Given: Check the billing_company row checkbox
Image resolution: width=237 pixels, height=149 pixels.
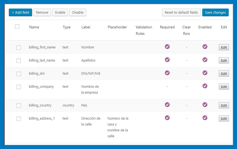Looking at the screenshot, I should [x=19, y=87].
